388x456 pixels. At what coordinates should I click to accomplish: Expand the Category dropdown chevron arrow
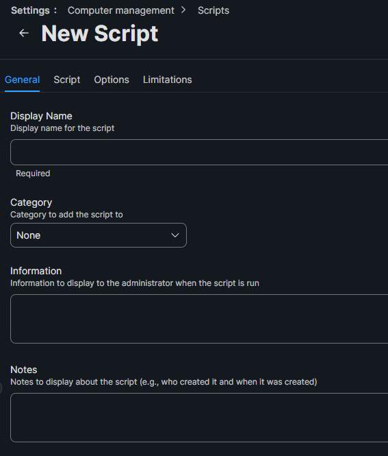point(175,235)
